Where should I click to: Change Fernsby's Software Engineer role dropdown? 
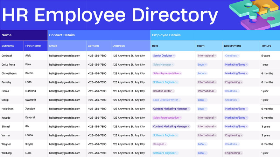tap(165, 82)
